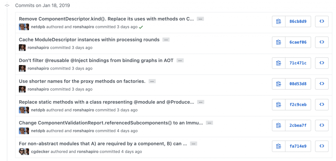The height and width of the screenshot is (161, 336).
Task: Expand description of 'Cache ModuleDescriptor instances' commit
Action: [166, 40]
